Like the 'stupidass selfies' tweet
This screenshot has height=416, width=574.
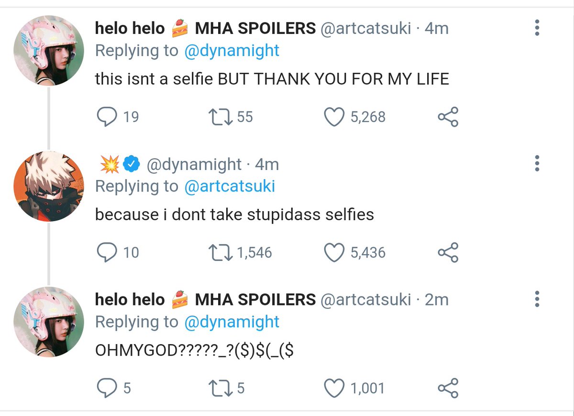click(x=335, y=252)
